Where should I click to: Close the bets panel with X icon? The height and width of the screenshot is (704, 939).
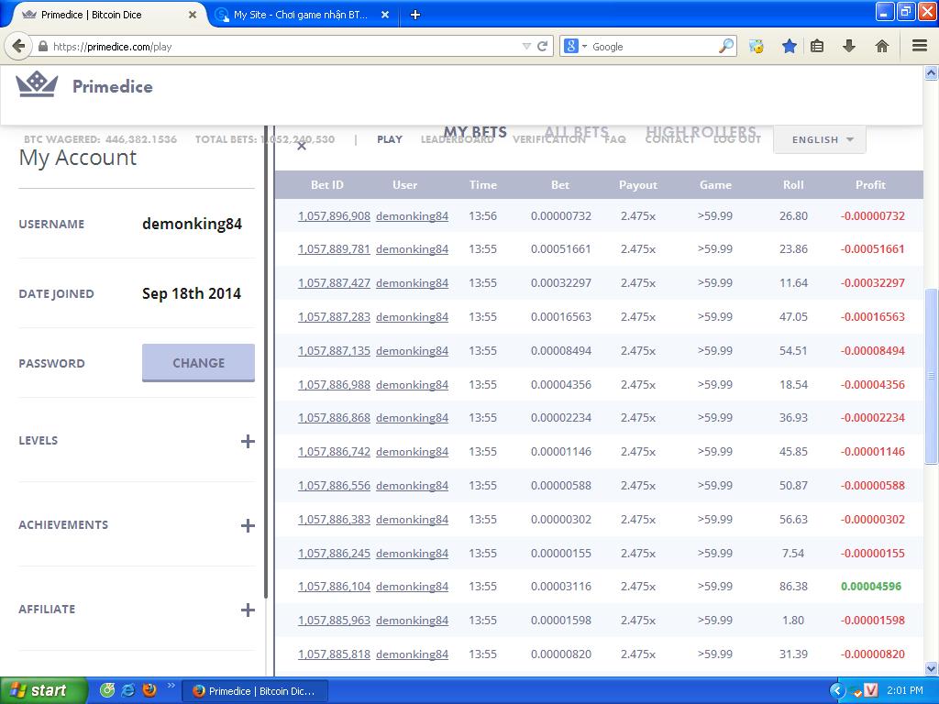point(302,146)
